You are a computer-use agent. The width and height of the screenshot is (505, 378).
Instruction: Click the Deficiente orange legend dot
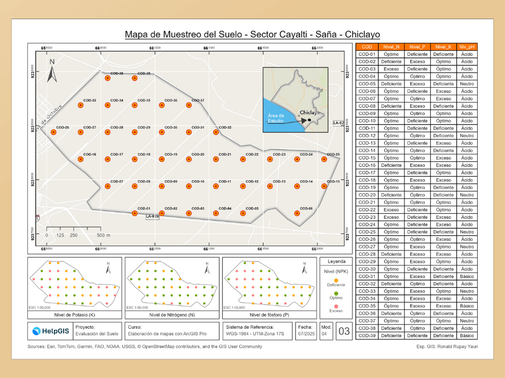pos(336,280)
